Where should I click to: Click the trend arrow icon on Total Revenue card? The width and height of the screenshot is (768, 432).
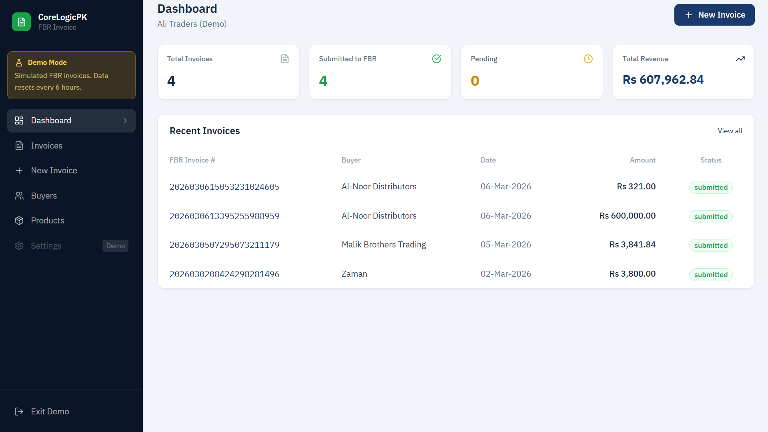pos(740,58)
